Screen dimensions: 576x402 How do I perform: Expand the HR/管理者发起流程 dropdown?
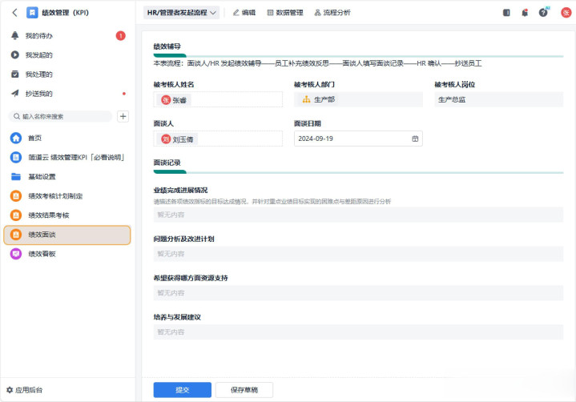tap(182, 13)
